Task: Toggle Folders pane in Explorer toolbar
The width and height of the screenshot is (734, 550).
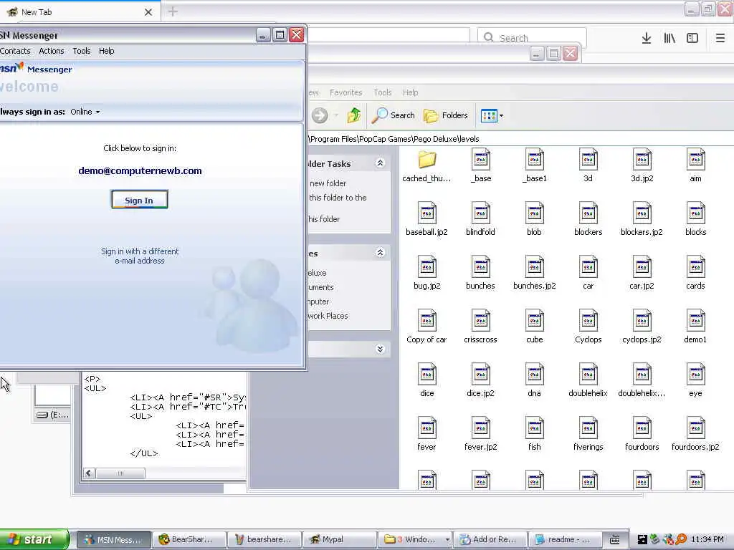Action: (x=445, y=115)
